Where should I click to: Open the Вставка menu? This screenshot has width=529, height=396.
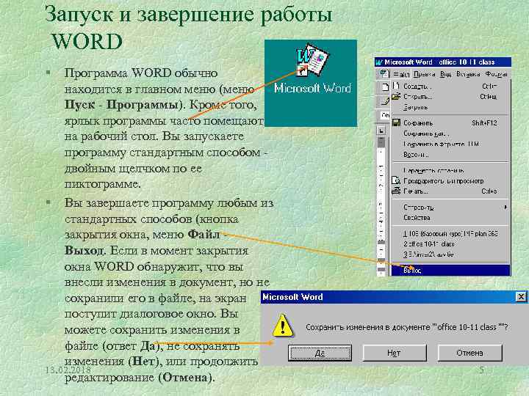click(x=468, y=74)
